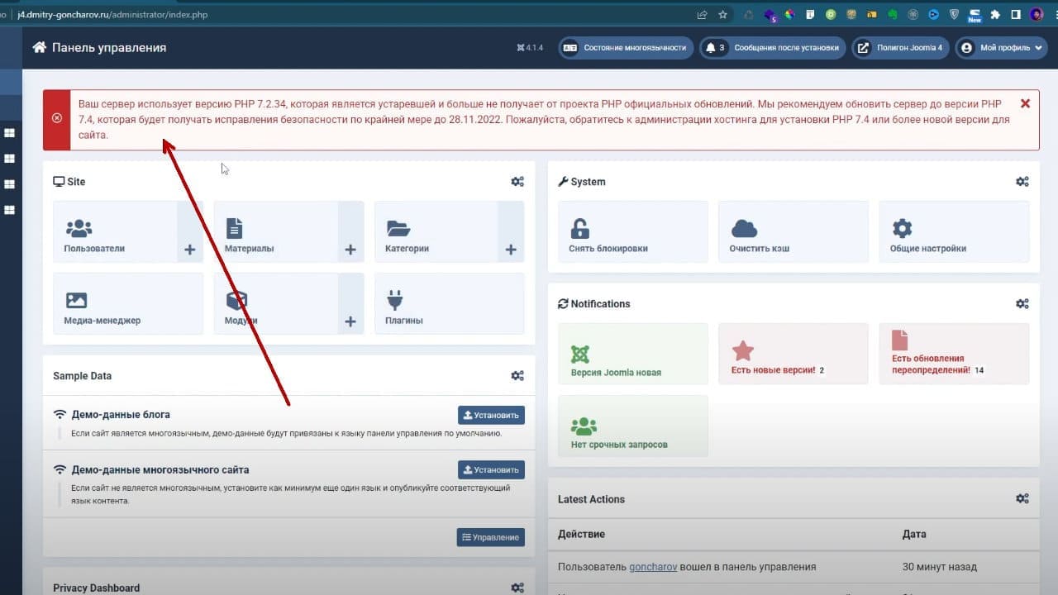Image resolution: width=1058 pixels, height=595 pixels.
Task: Open the browser extensions puzzle icon
Action: tap(994, 14)
